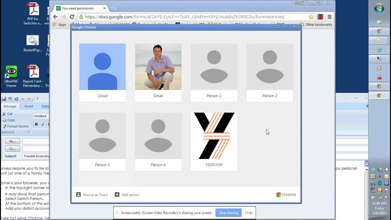This screenshot has height=220, width=391.
Task: Click the Screencastify film extension icon
Action: click(x=320, y=17)
